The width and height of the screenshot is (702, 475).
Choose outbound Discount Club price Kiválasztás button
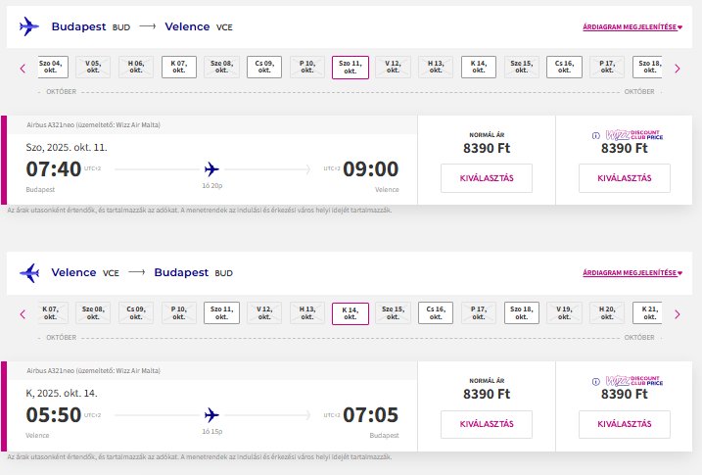pyautogui.click(x=624, y=178)
